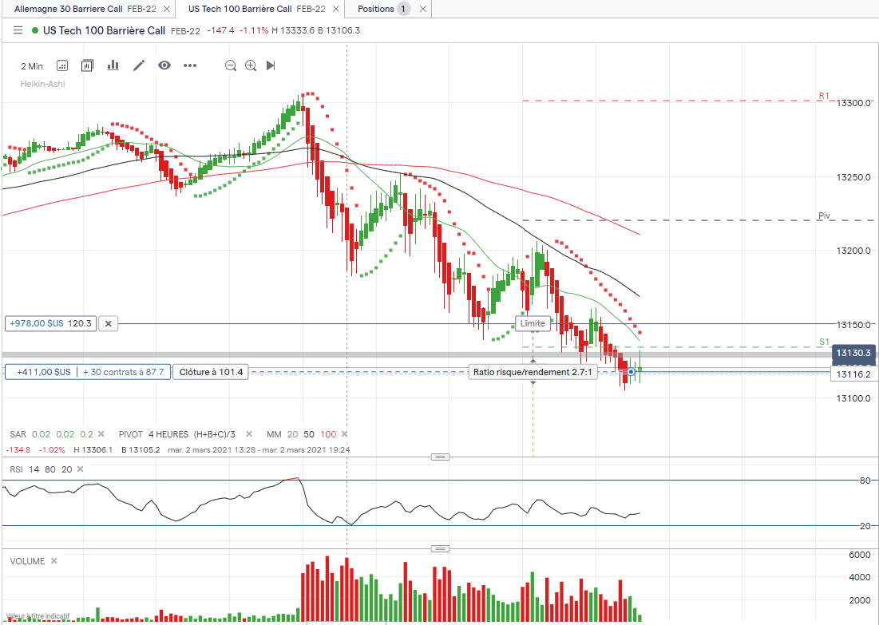The image size is (879, 625).
Task: Click the 13130.3 current price tag
Action: (854, 353)
